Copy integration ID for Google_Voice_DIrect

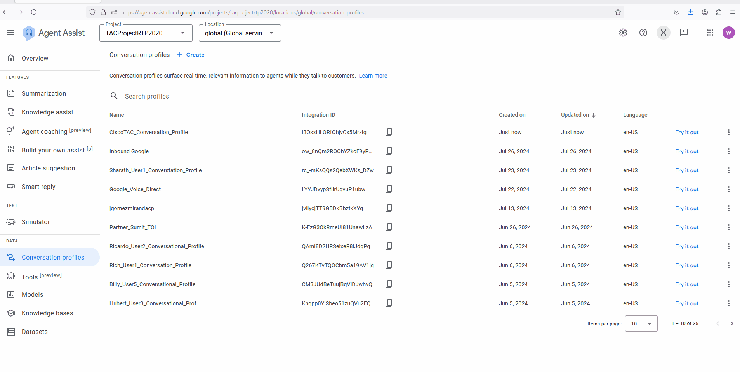point(389,189)
